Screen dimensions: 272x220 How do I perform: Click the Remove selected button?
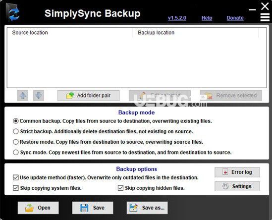(x=231, y=96)
